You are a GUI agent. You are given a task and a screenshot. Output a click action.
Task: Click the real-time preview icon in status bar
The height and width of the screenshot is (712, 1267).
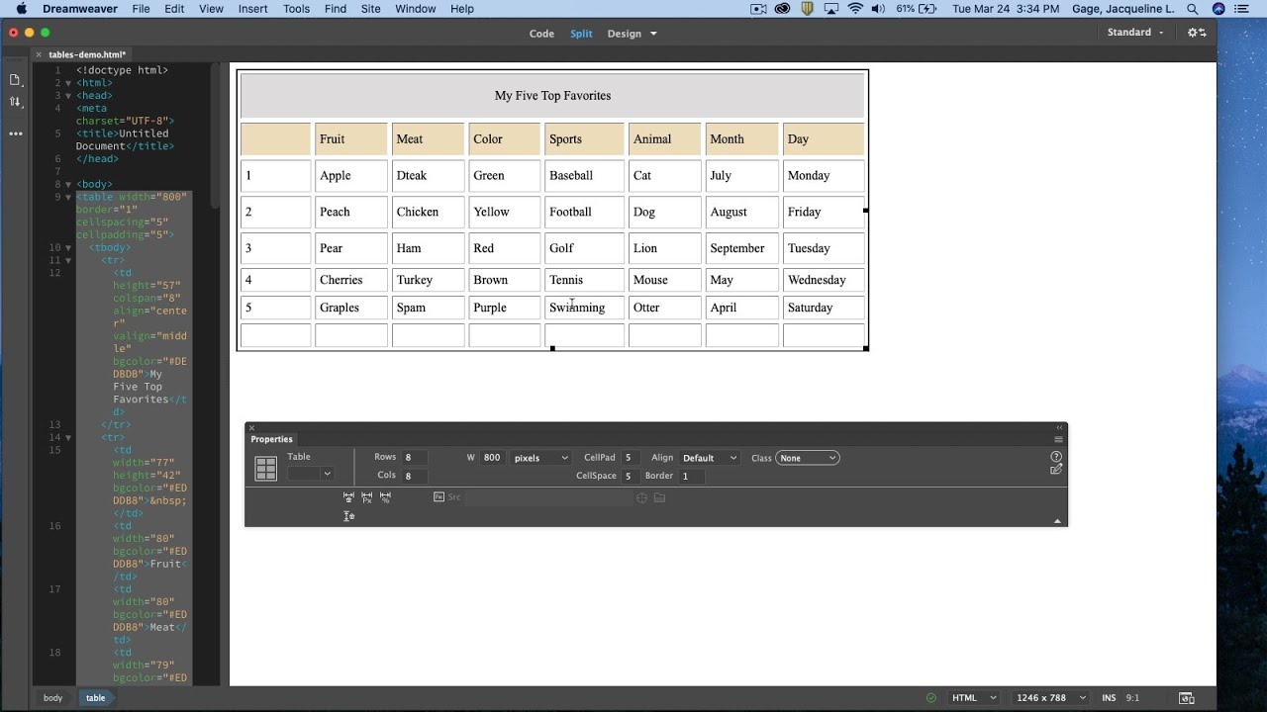[1187, 698]
